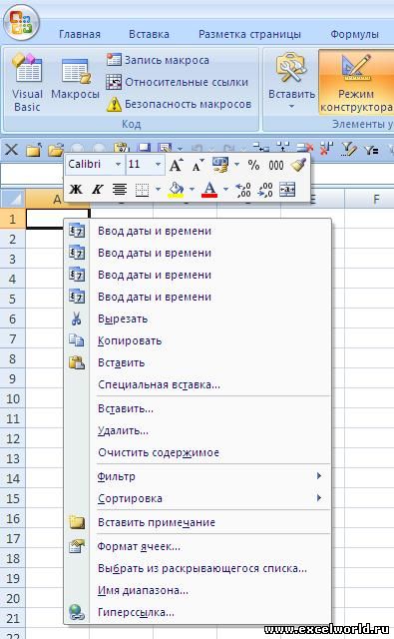The image size is (394, 639).
Task: Choose Имя диапазона… entry
Action: [197, 590]
